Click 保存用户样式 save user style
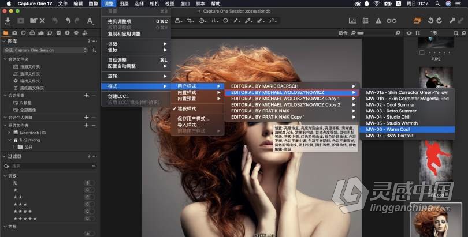The height and width of the screenshot is (237, 468). (197, 119)
